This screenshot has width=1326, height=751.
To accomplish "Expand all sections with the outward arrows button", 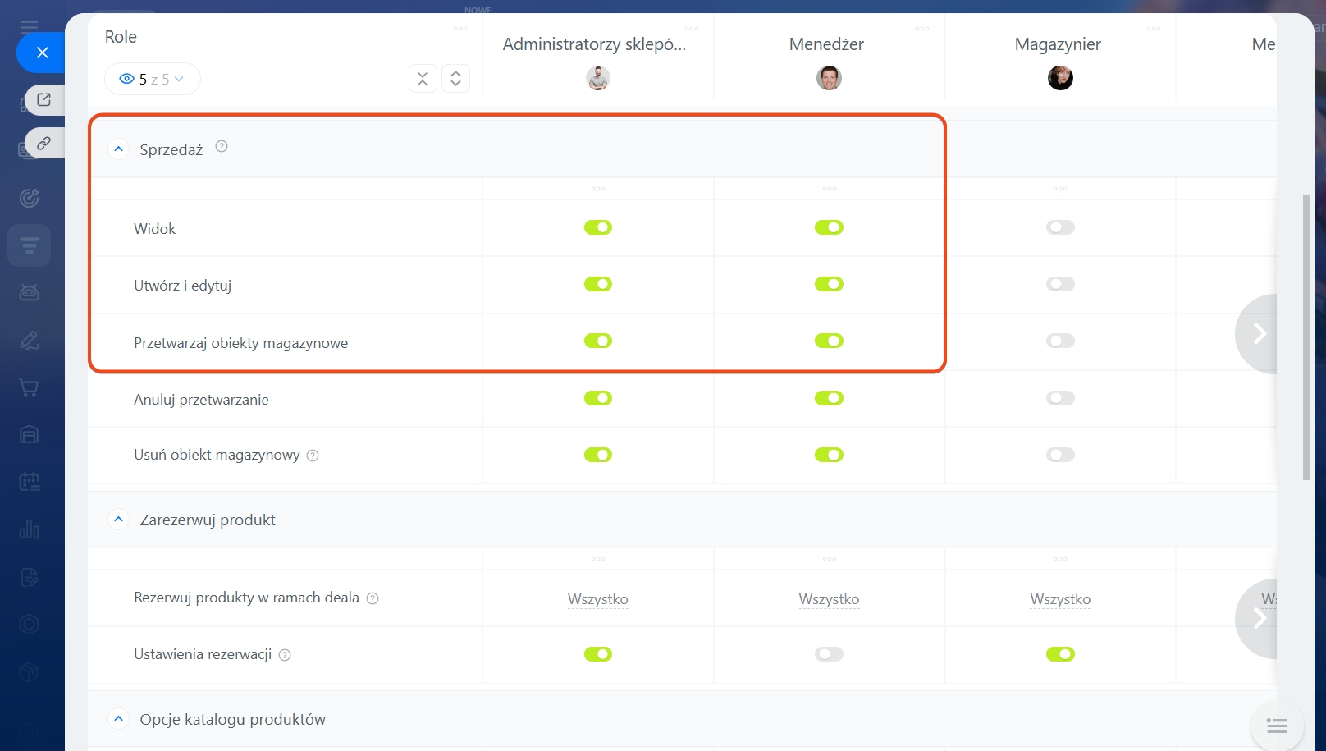I will tap(455, 79).
